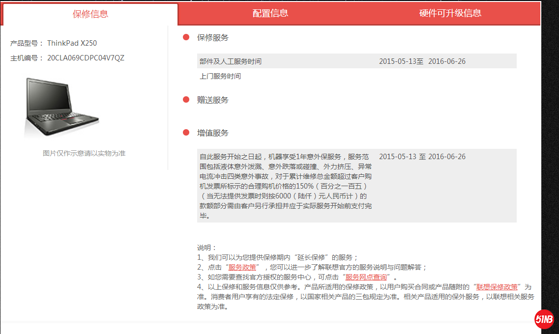This screenshot has width=559, height=334.
Task: Click the 服务网点查询 link
Action: (x=366, y=277)
